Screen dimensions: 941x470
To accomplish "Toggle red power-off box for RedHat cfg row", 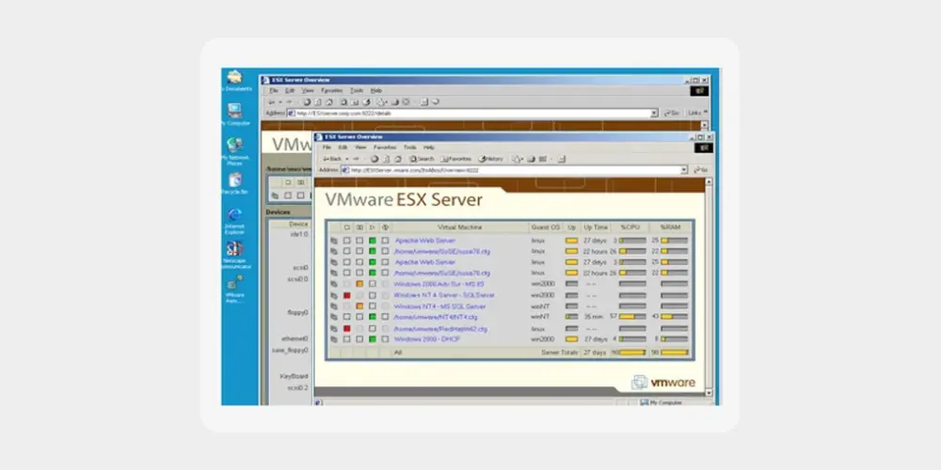I will (346, 328).
